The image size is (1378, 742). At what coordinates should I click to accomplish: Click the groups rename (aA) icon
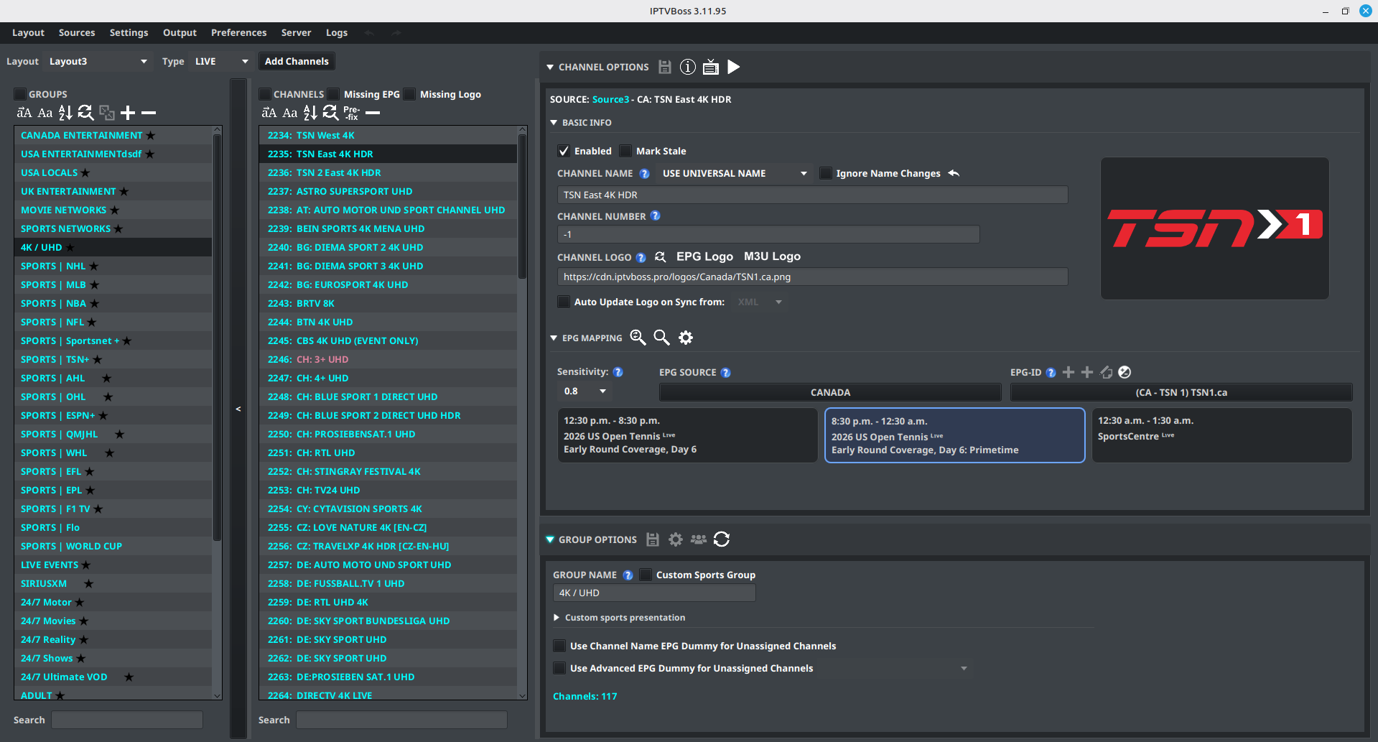24,113
